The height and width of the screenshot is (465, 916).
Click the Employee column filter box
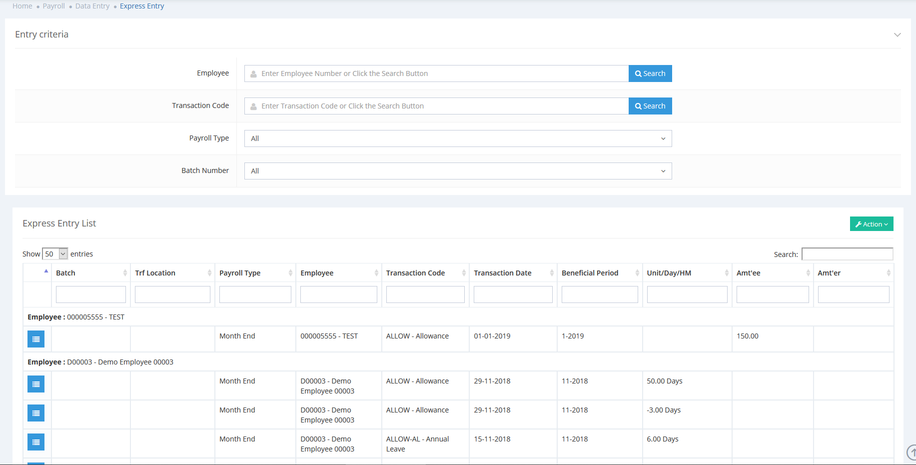pos(338,294)
